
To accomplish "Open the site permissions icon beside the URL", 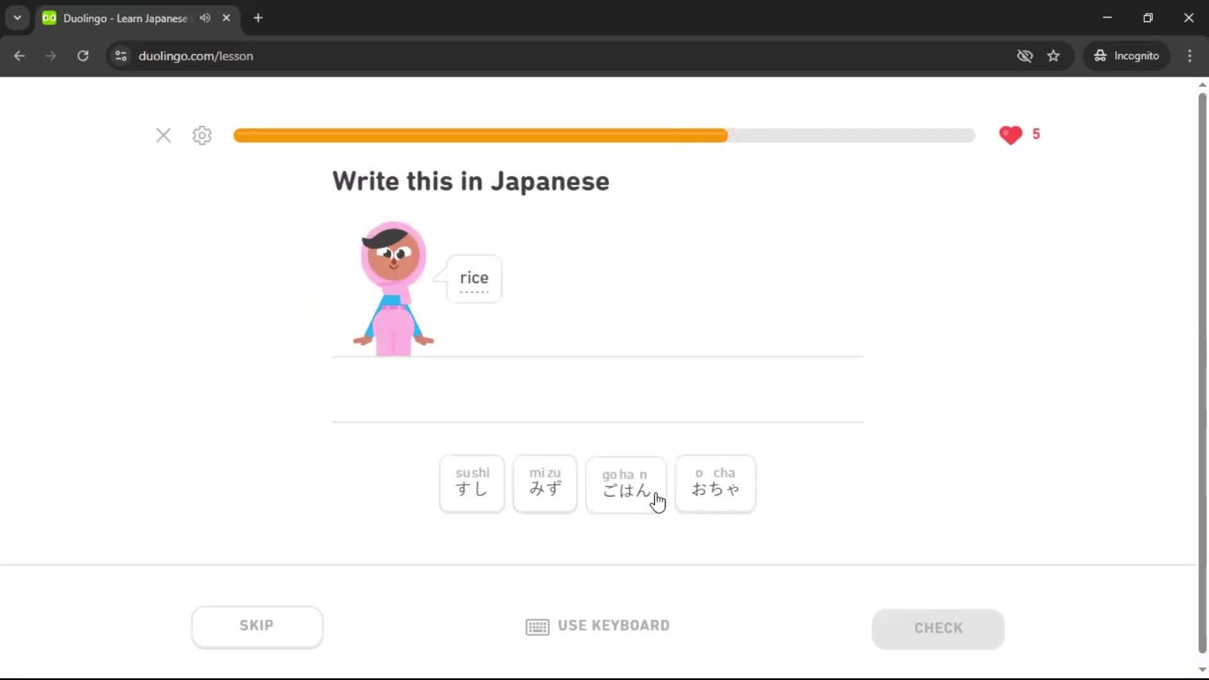I will pos(120,56).
